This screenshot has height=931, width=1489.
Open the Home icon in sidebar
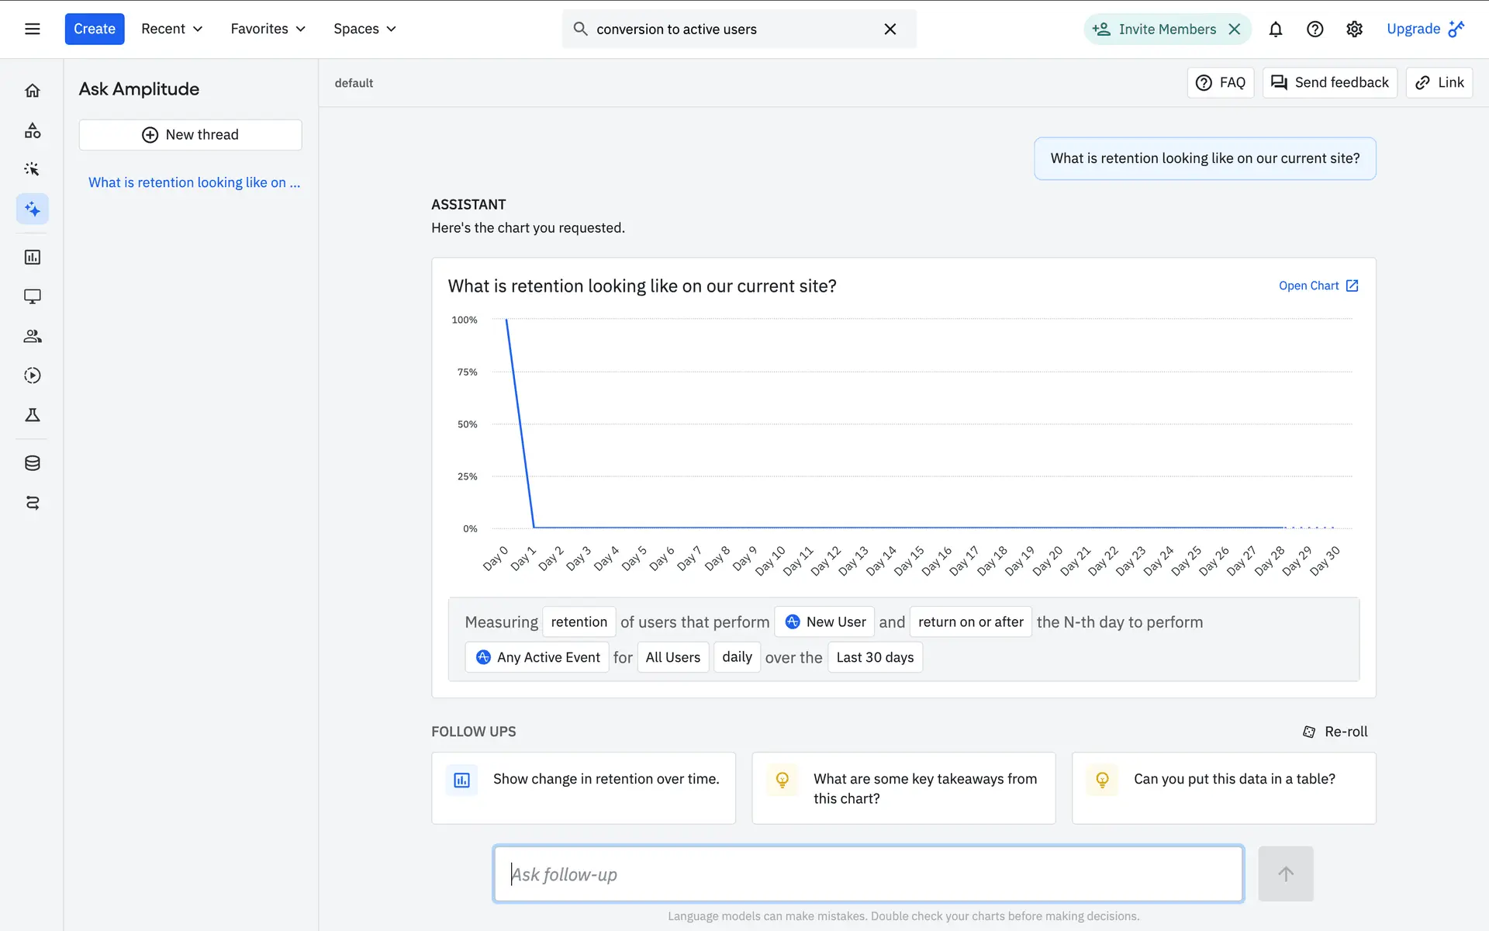32,91
